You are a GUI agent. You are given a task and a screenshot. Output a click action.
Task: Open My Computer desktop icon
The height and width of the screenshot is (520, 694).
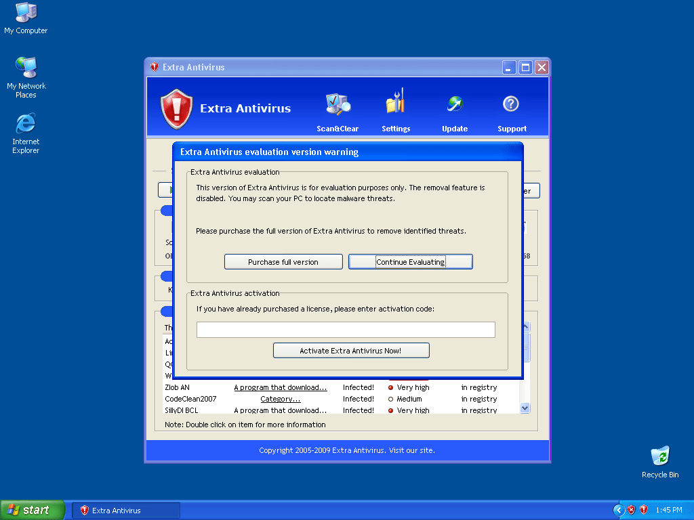26,14
